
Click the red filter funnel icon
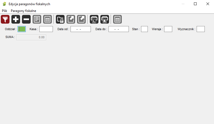[x=5, y=19]
